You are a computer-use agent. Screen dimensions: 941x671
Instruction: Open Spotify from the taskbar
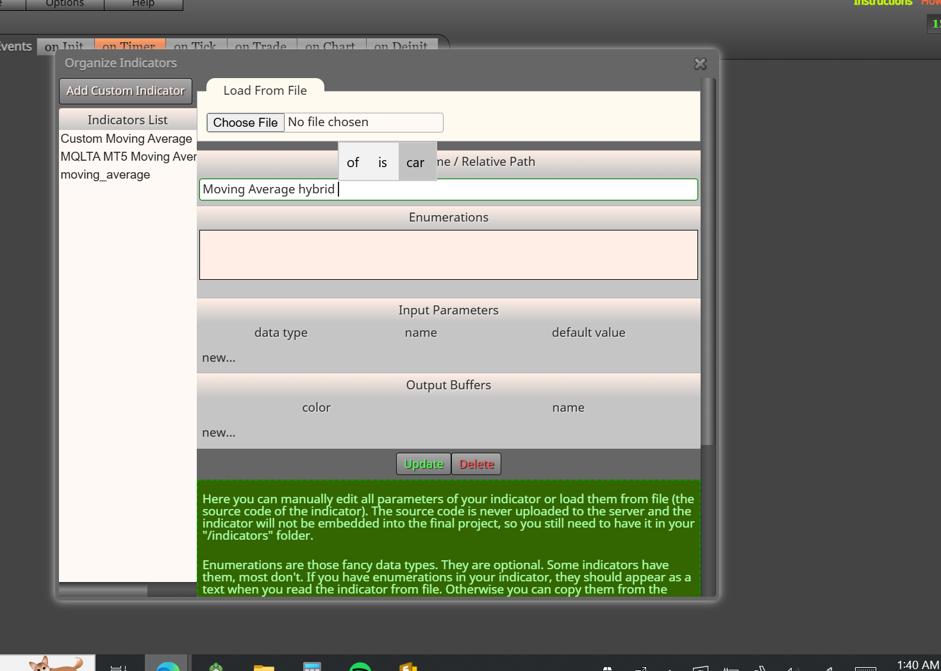(x=360, y=667)
